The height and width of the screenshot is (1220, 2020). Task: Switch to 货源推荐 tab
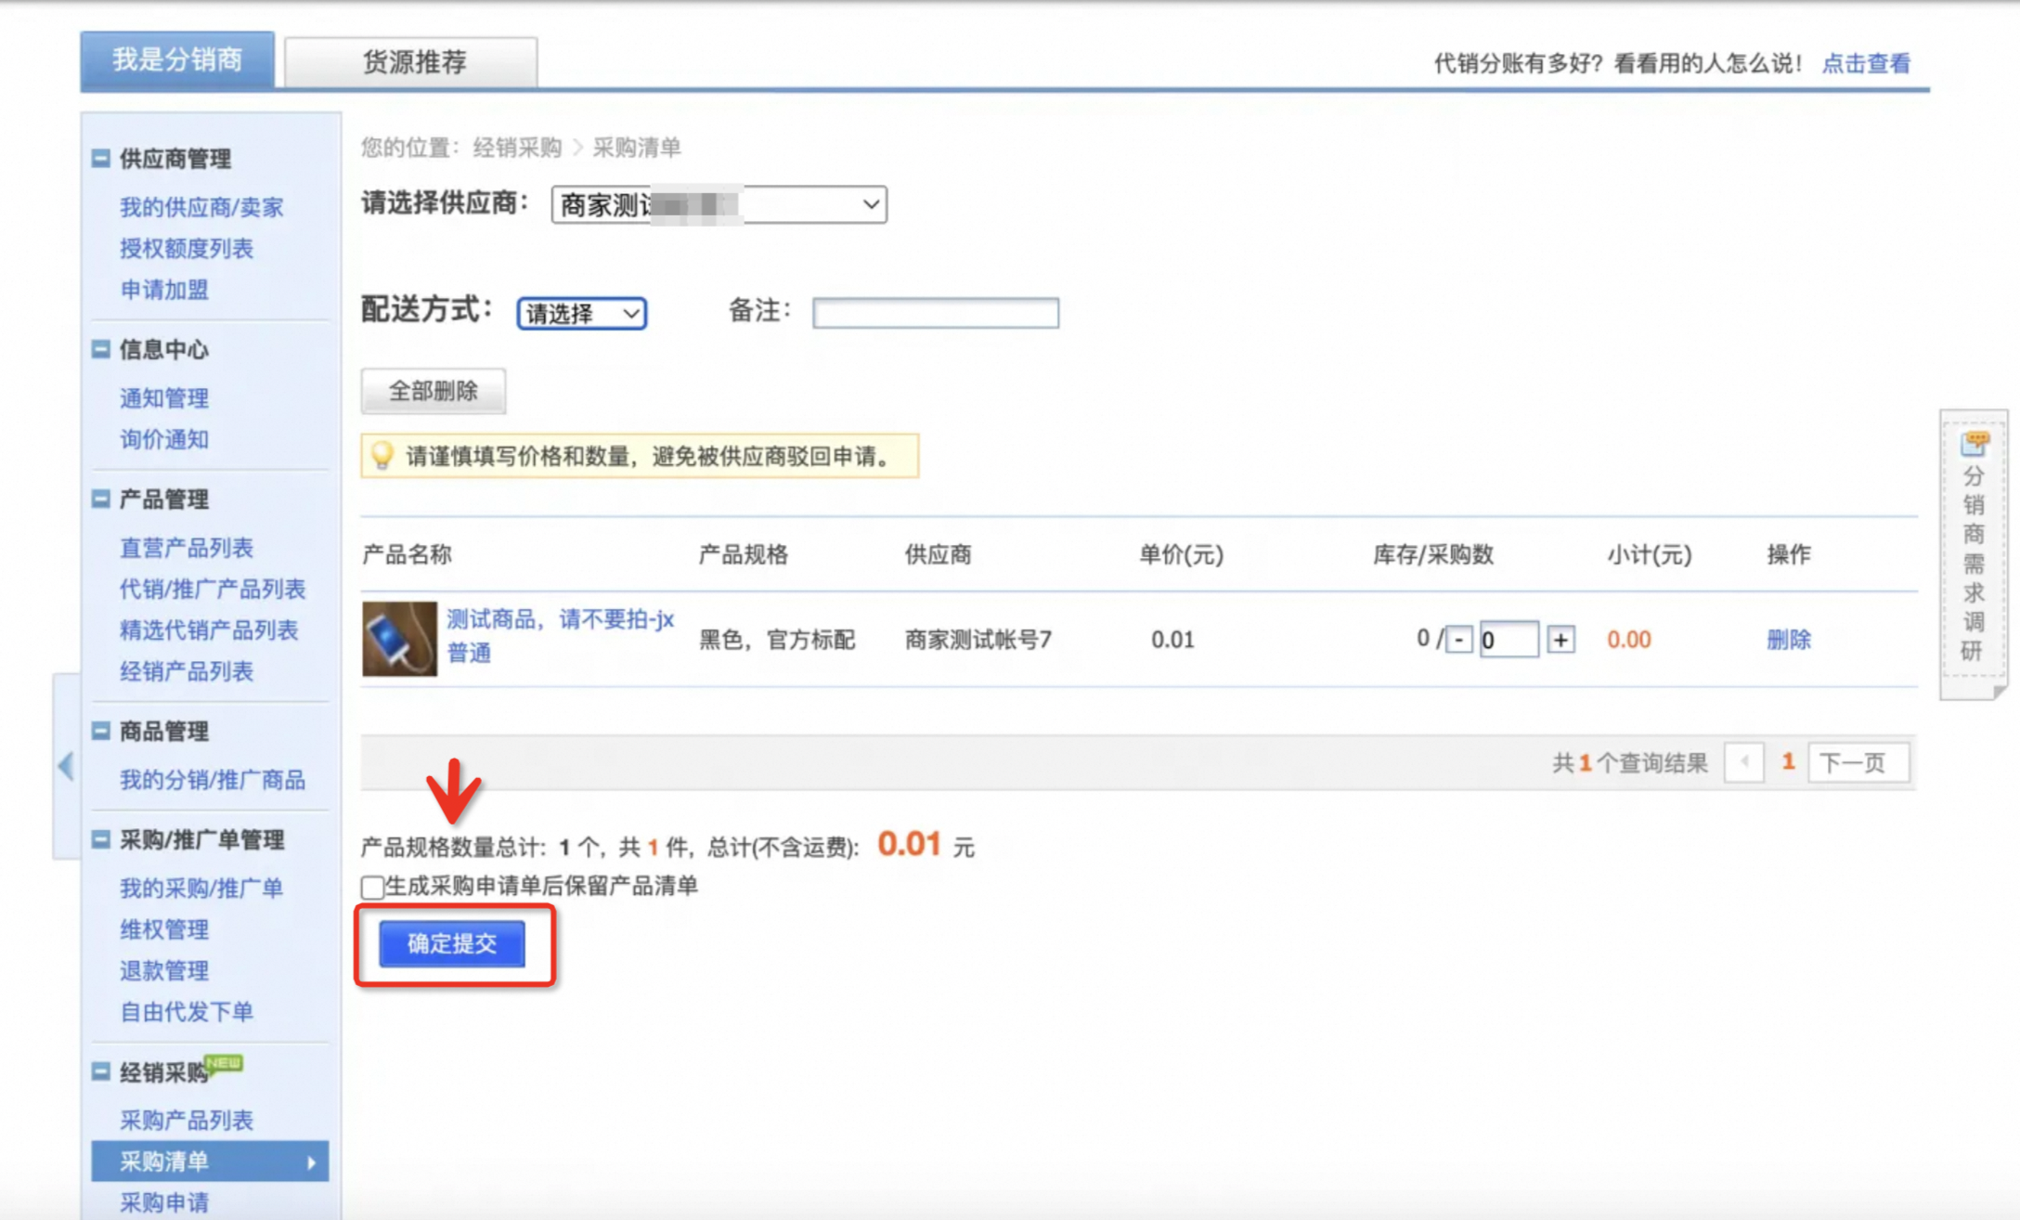(411, 62)
